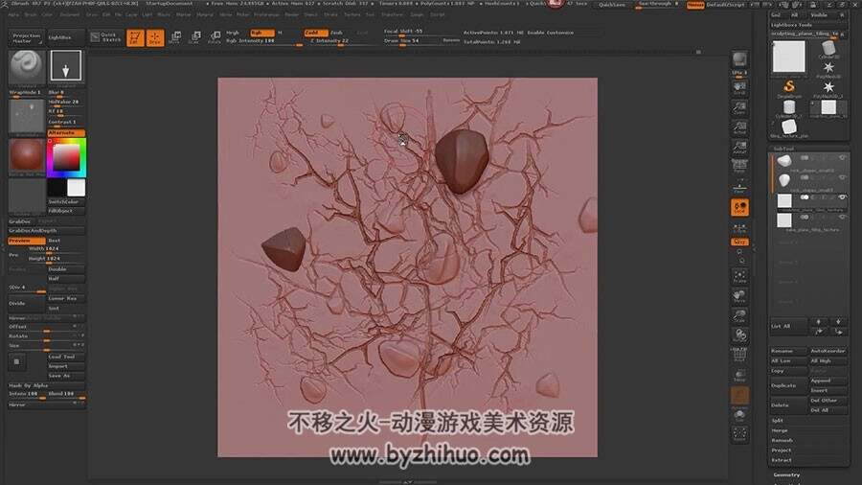The width and height of the screenshot is (862, 485).
Task: Click the Zoom canvas icon
Action: pyautogui.click(x=739, y=107)
